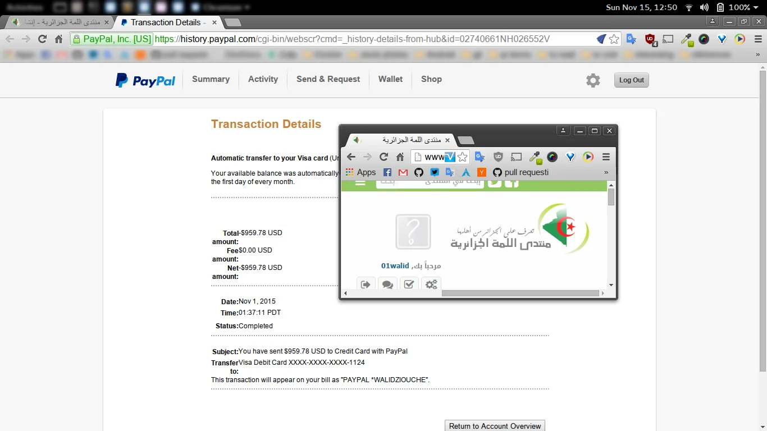Expand bookmarks overflow chevron in forum window
767x431 pixels.
pyautogui.click(x=606, y=172)
